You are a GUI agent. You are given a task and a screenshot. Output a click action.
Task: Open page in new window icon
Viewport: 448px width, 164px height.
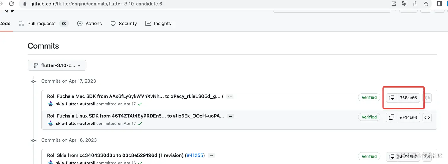[394, 4]
